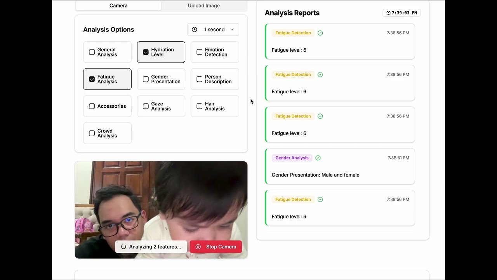Click the Analysis Options heading
The height and width of the screenshot is (280, 497).
pos(109,30)
